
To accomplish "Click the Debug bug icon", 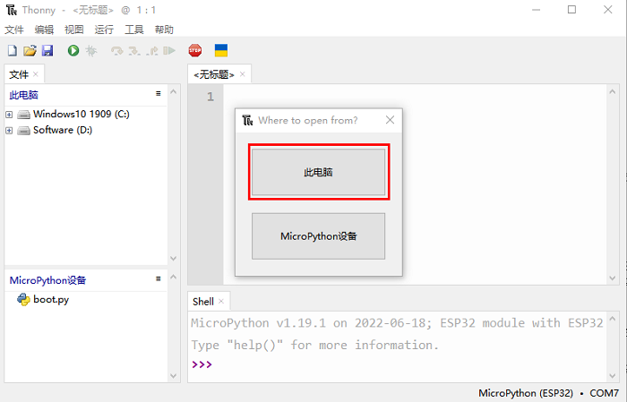I will point(90,51).
